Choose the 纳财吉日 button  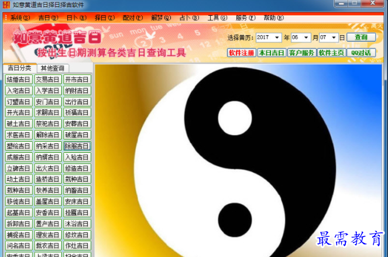pos(77,91)
